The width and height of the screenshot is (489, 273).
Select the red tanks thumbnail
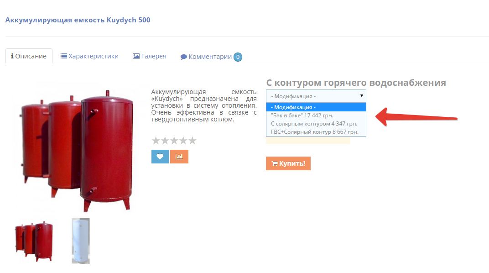[34, 241]
